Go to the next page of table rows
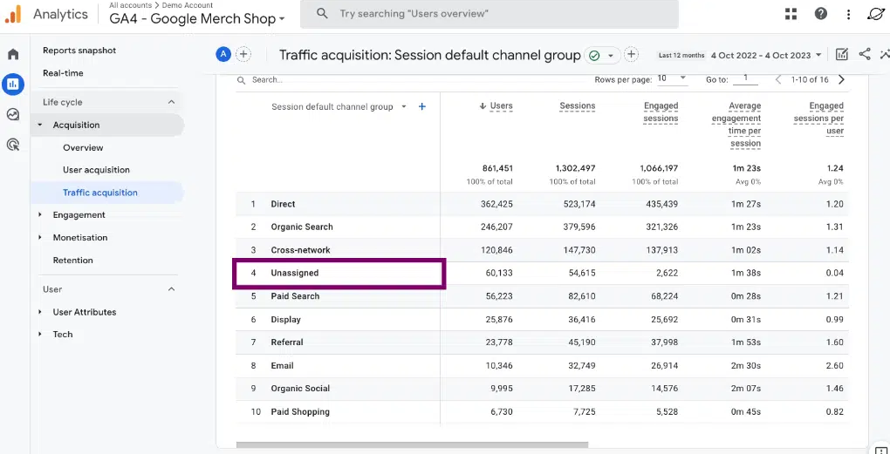Viewport: 890px width, 454px height. pyautogui.click(x=841, y=79)
